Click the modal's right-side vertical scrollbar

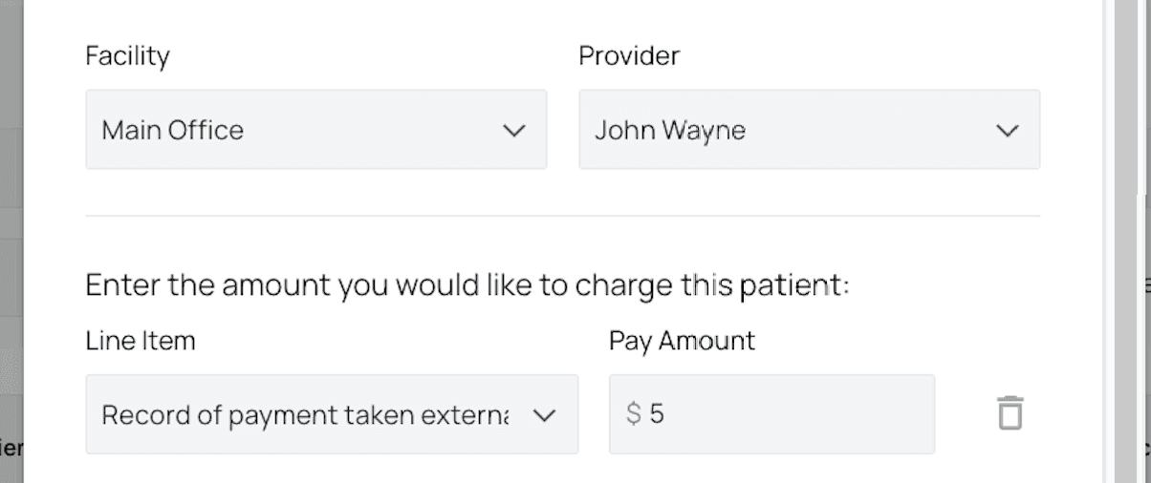pyautogui.click(x=1125, y=239)
